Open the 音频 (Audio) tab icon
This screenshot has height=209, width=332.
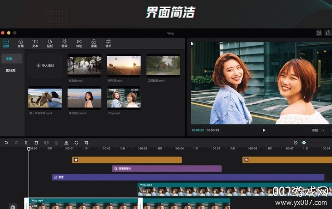pos(20,43)
